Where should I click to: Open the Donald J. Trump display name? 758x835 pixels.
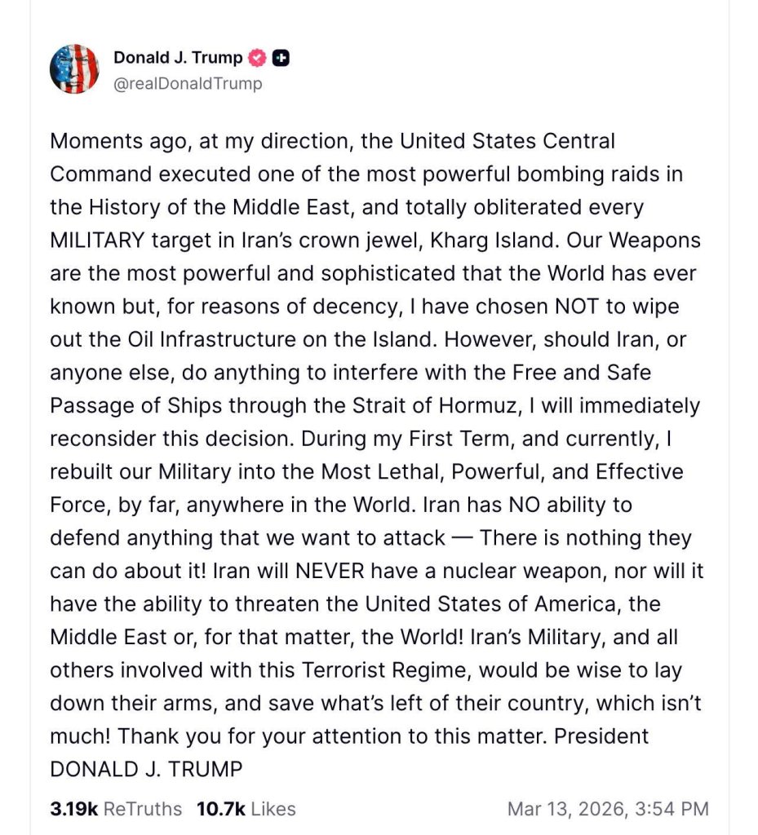pos(178,58)
